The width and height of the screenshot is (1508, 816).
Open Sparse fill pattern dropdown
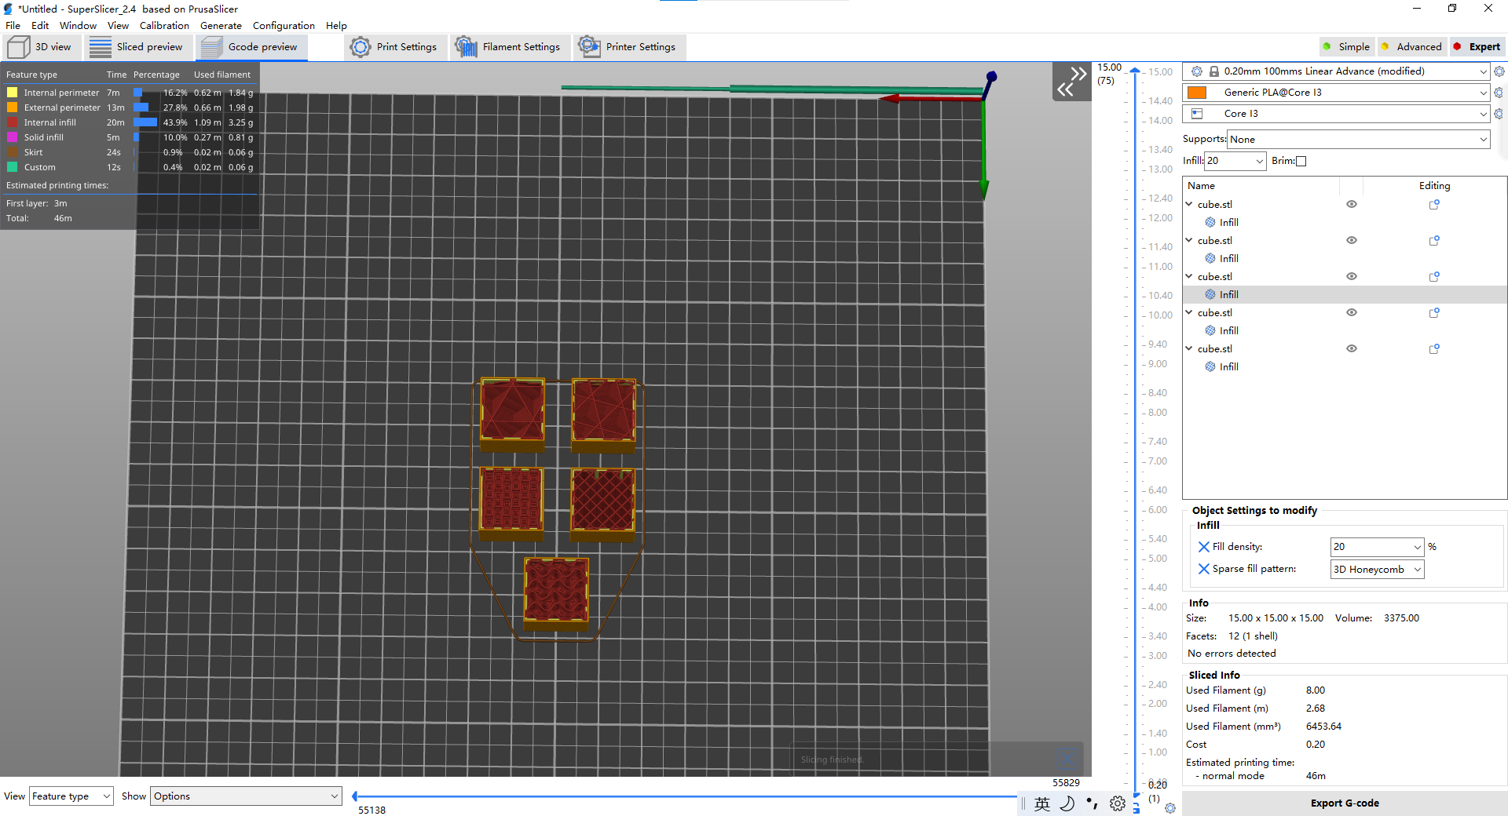click(x=1377, y=570)
